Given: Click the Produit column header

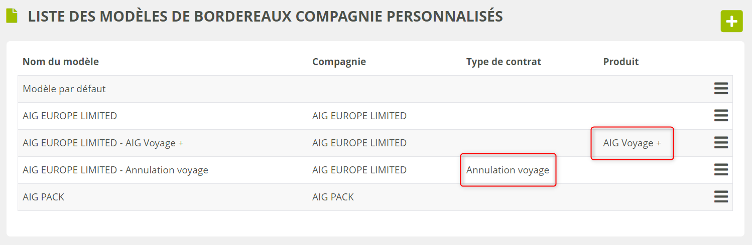Looking at the screenshot, I should [x=621, y=62].
